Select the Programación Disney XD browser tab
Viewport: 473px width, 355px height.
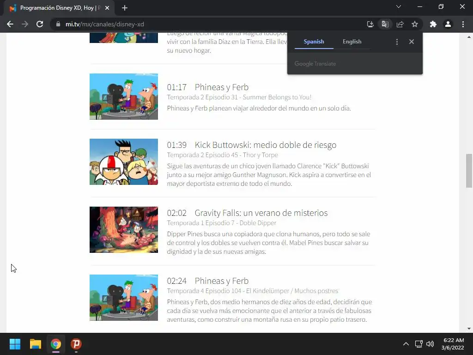click(59, 8)
